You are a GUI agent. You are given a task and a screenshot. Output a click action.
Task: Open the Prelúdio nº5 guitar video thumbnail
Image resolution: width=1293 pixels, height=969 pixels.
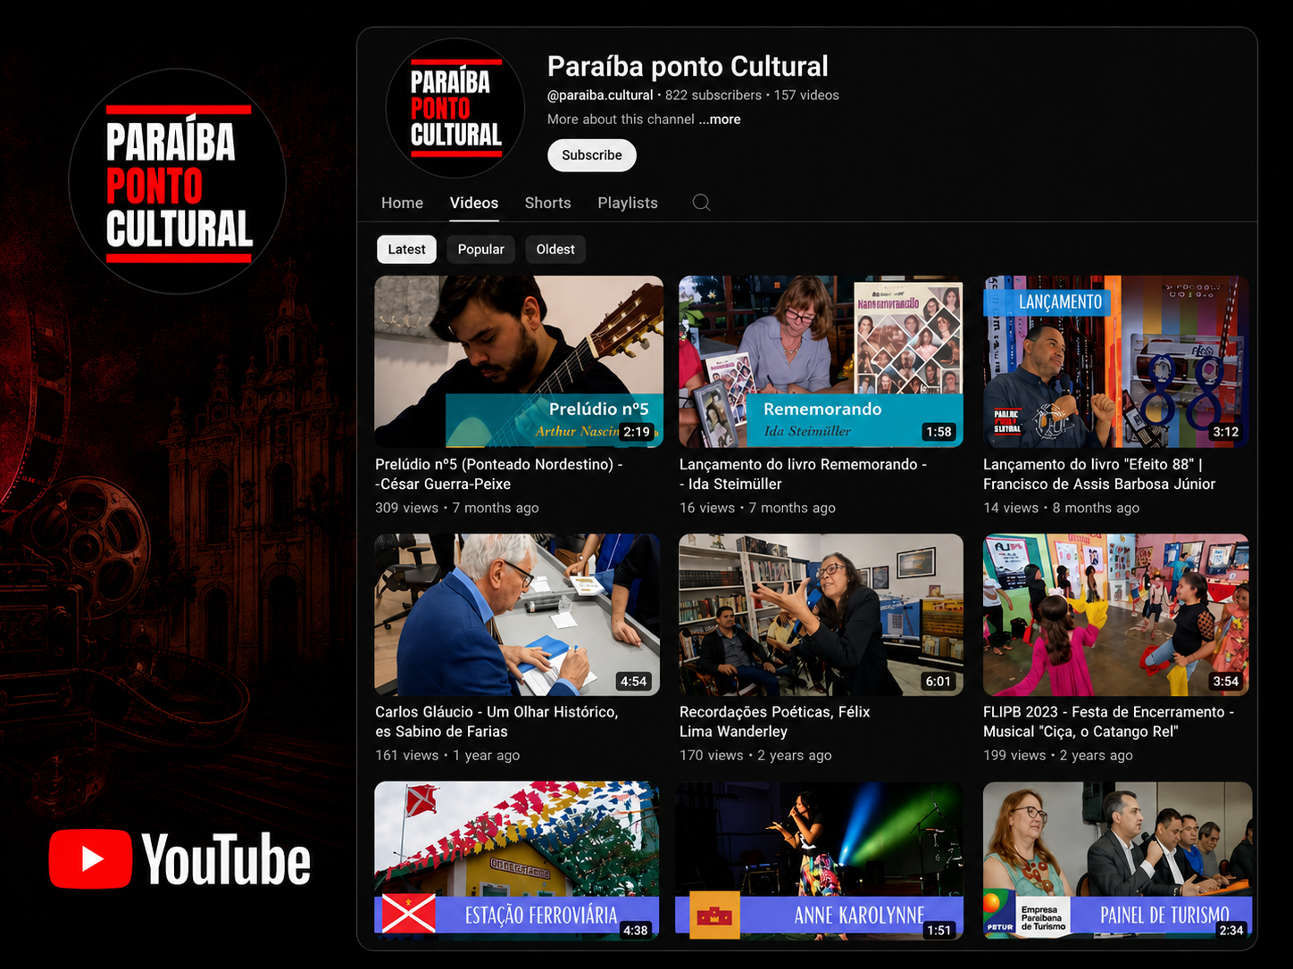[x=518, y=361]
